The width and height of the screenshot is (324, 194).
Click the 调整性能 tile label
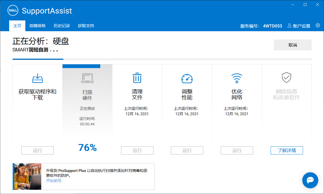(x=187, y=94)
